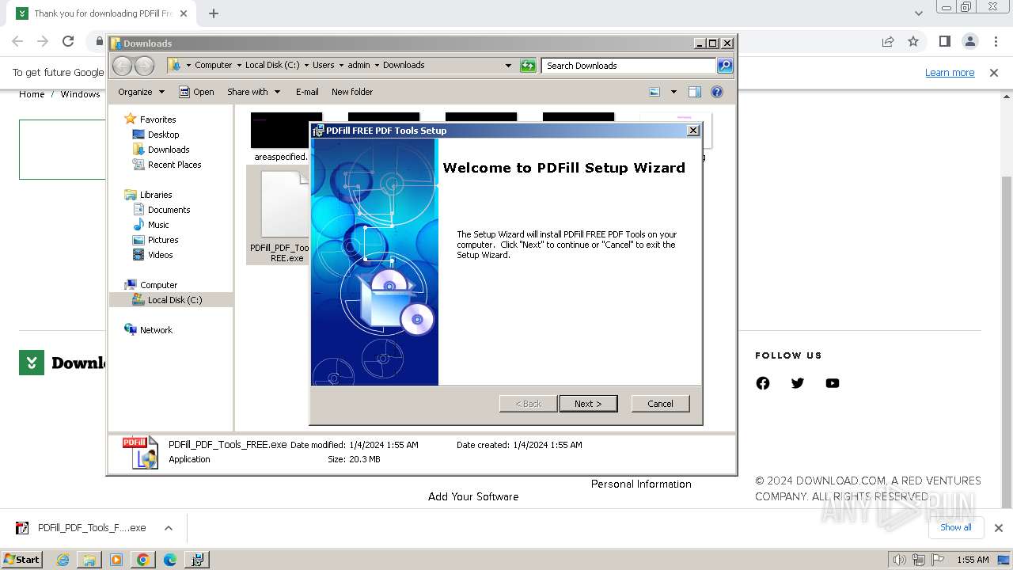Open Recent Places in navigation pane
The width and height of the screenshot is (1013, 570).
[x=174, y=165]
